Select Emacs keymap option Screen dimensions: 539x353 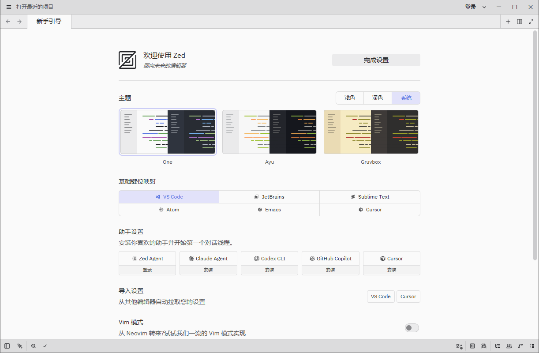(269, 210)
